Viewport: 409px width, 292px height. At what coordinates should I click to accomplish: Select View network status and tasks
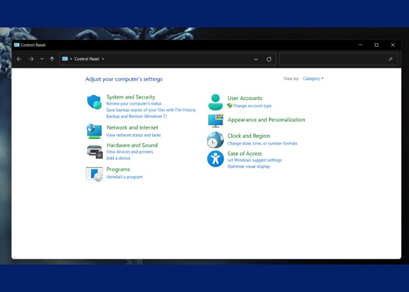click(x=133, y=135)
